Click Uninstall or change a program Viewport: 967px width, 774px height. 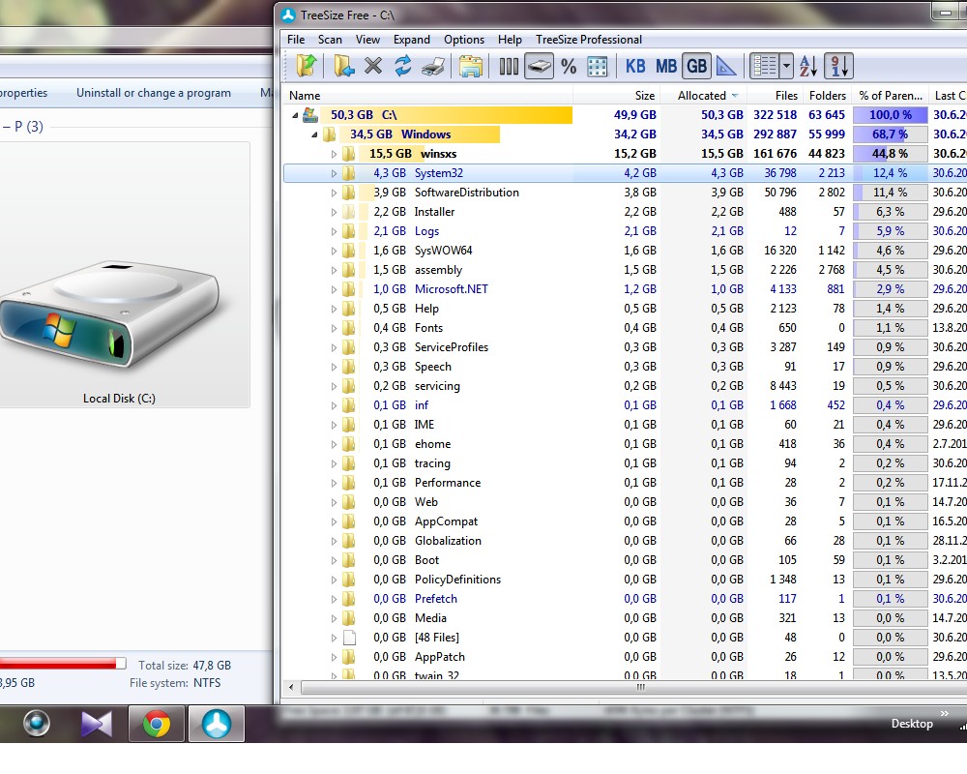[154, 93]
